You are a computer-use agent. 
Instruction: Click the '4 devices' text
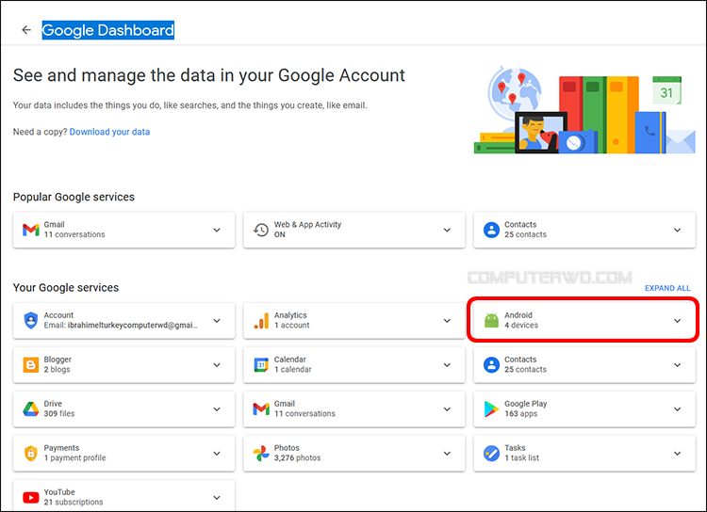click(521, 325)
